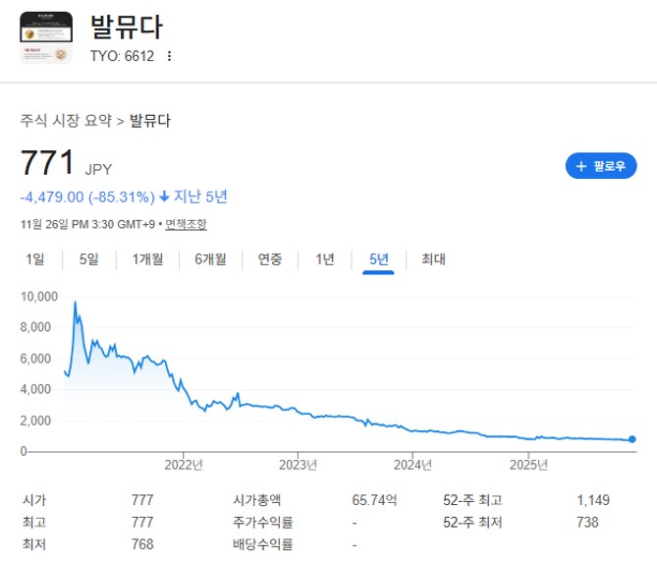Image resolution: width=657 pixels, height=563 pixels.
Task: Open the 주식 시장 요약 breadcrumb link
Action: pyautogui.click(x=66, y=121)
